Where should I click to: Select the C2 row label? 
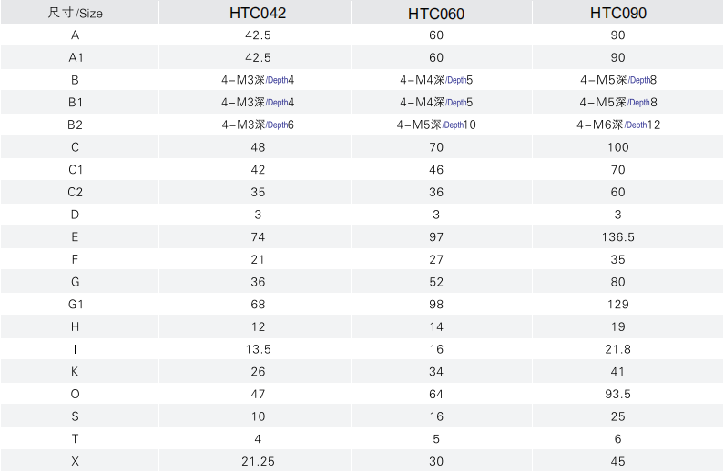(75, 192)
